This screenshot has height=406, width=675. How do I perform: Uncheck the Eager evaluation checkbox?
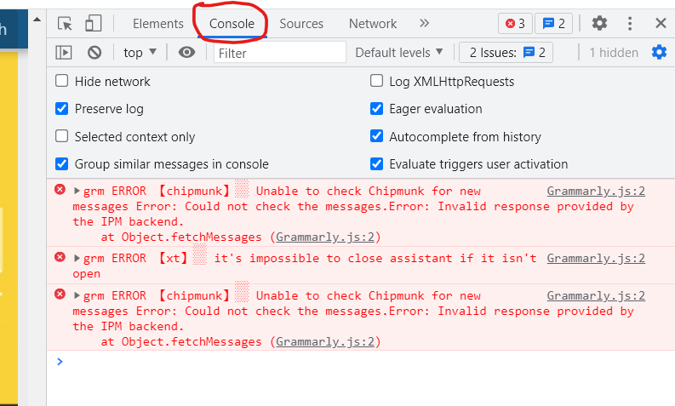376,108
